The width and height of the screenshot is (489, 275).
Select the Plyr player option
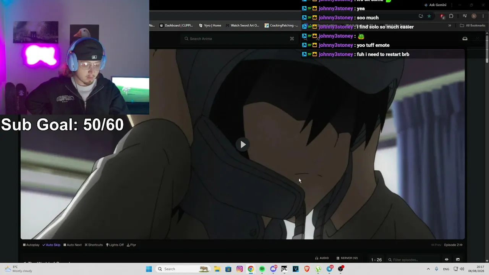(x=131, y=245)
